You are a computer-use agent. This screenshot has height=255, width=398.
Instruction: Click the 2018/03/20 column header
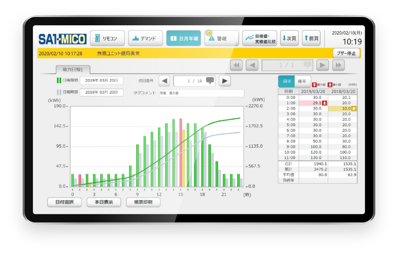[343, 91]
